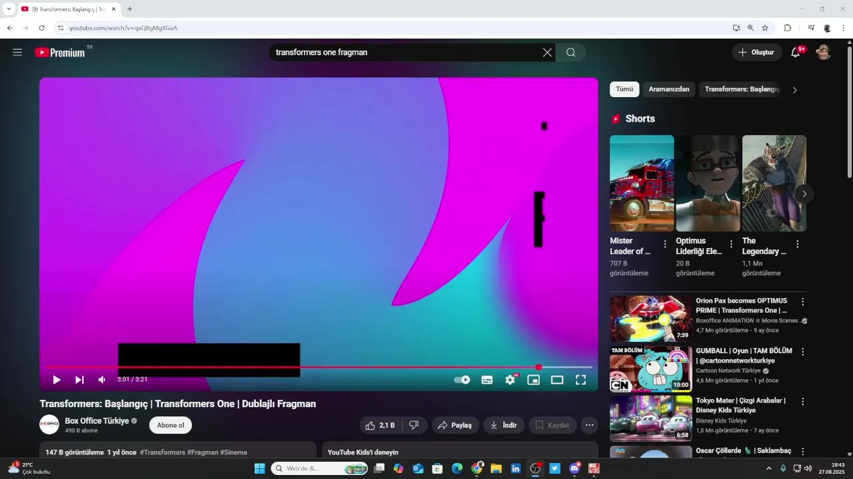Image resolution: width=853 pixels, height=479 pixels.
Task: Open Discord from the taskbar
Action: point(574,468)
